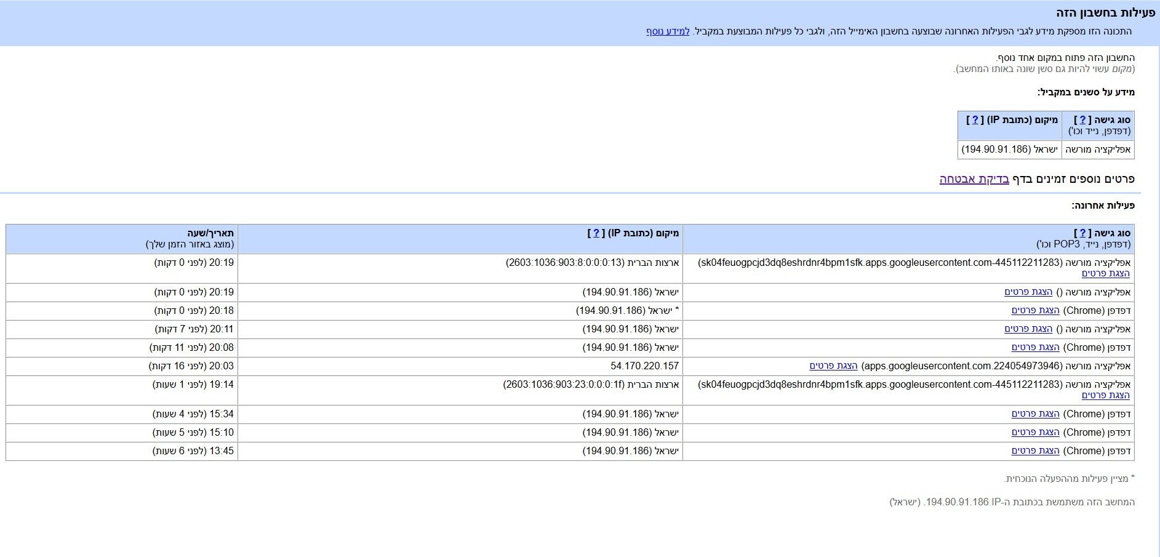Image resolution: width=1160 pixels, height=557 pixels.
Task: Click the concurrent session 194.90.91.186 location cell
Action: tap(1009, 150)
